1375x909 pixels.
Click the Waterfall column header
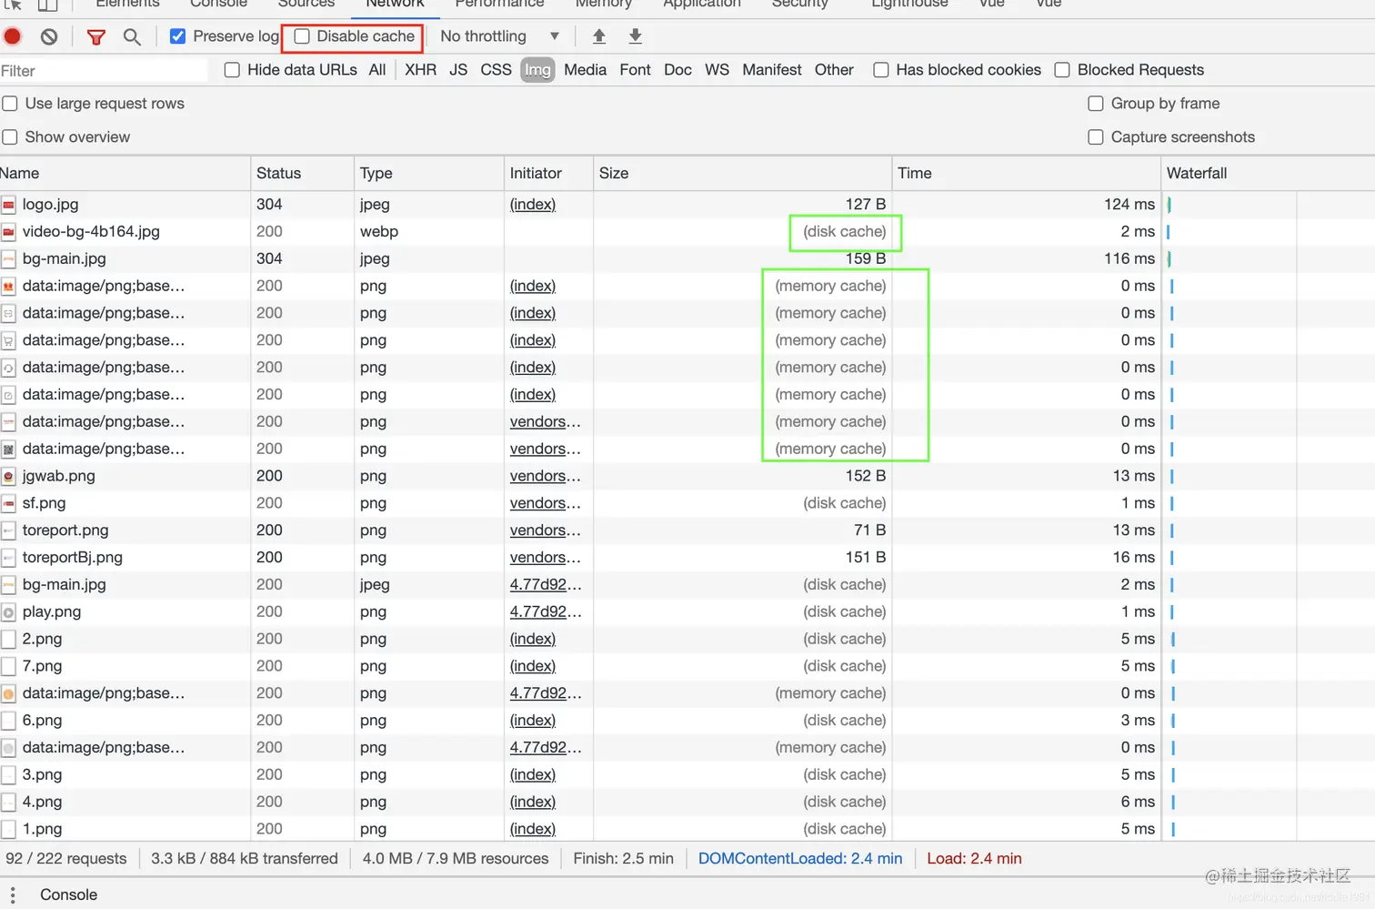click(1268, 174)
